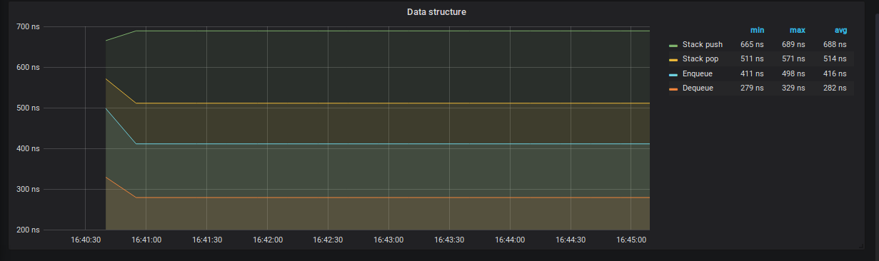
Task: Open color picker for Stack pop swatch
Action: tap(673, 60)
